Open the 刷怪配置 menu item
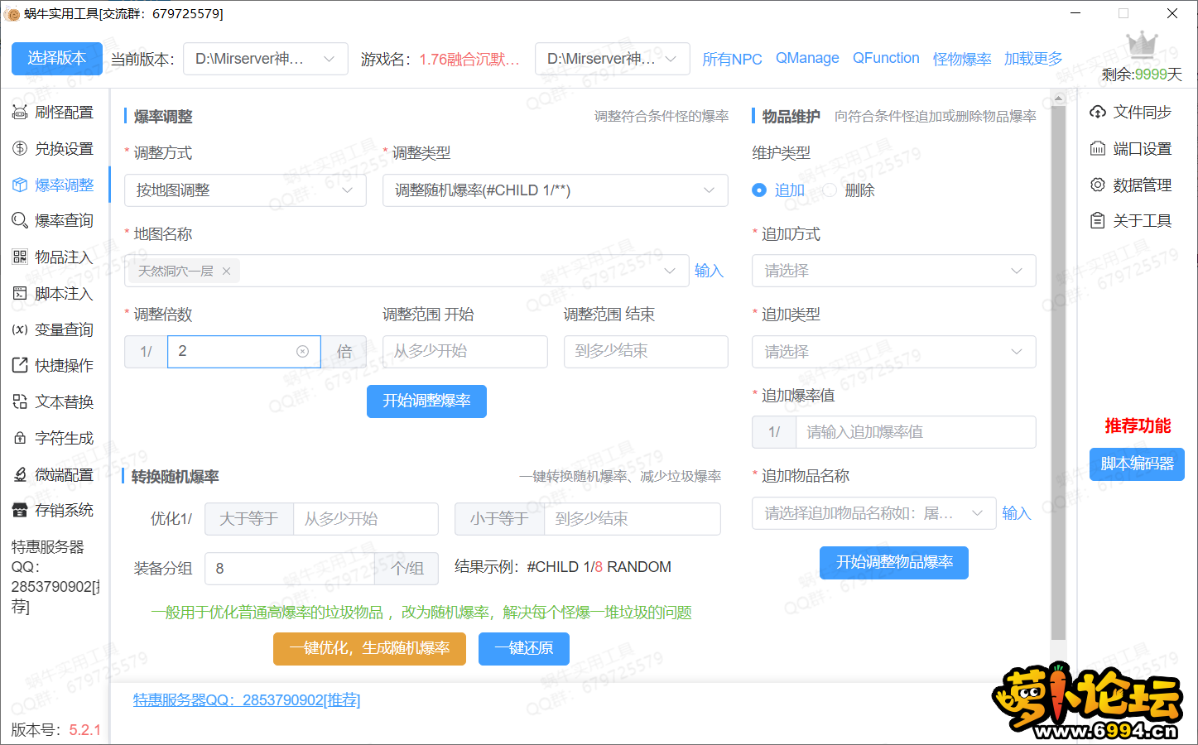 pyautogui.click(x=55, y=112)
